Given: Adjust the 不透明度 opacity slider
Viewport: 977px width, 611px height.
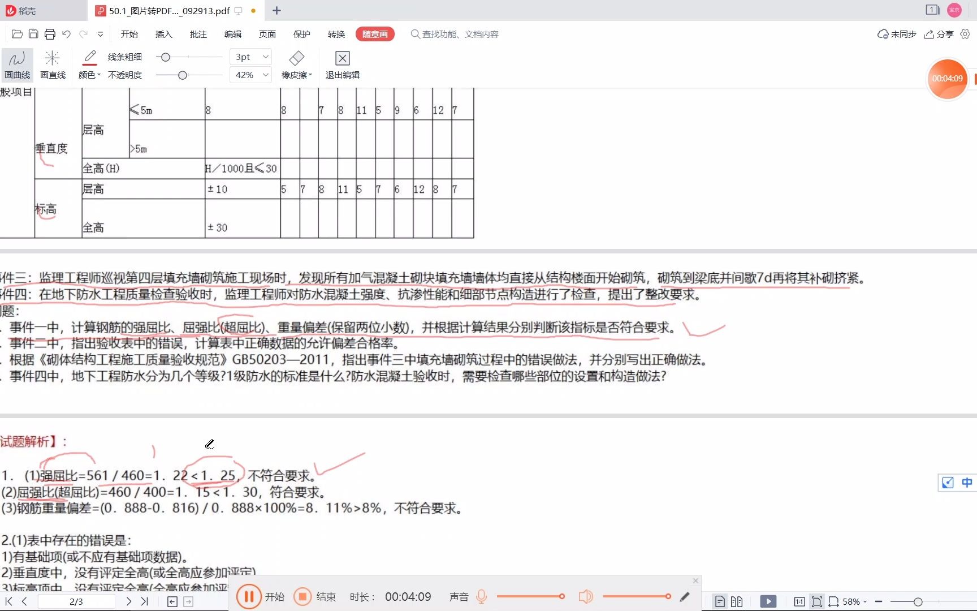Looking at the screenshot, I should [x=183, y=75].
